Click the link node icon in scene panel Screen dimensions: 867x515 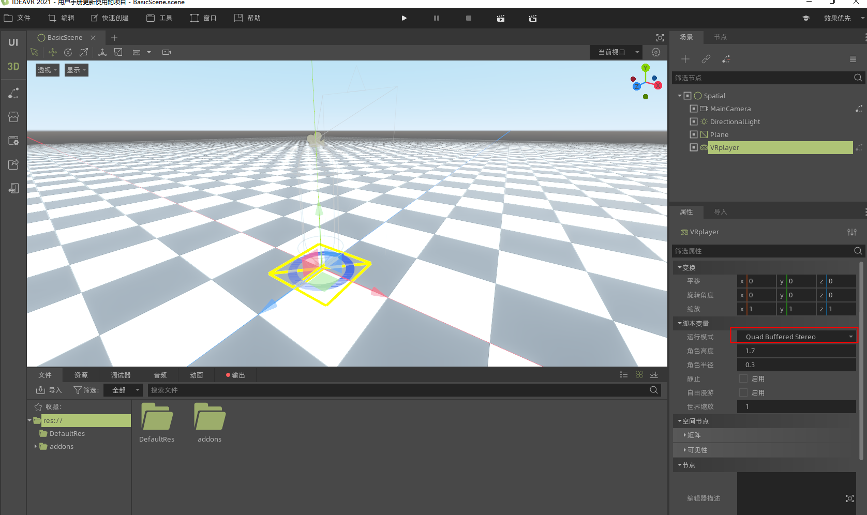pyautogui.click(x=706, y=59)
